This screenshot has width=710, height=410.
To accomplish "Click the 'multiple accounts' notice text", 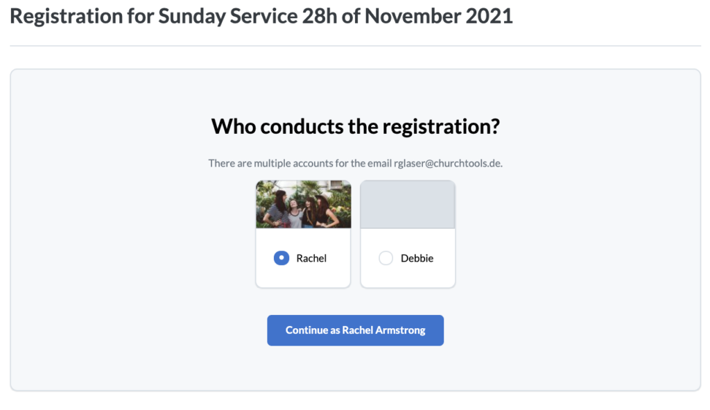I will pyautogui.click(x=356, y=163).
